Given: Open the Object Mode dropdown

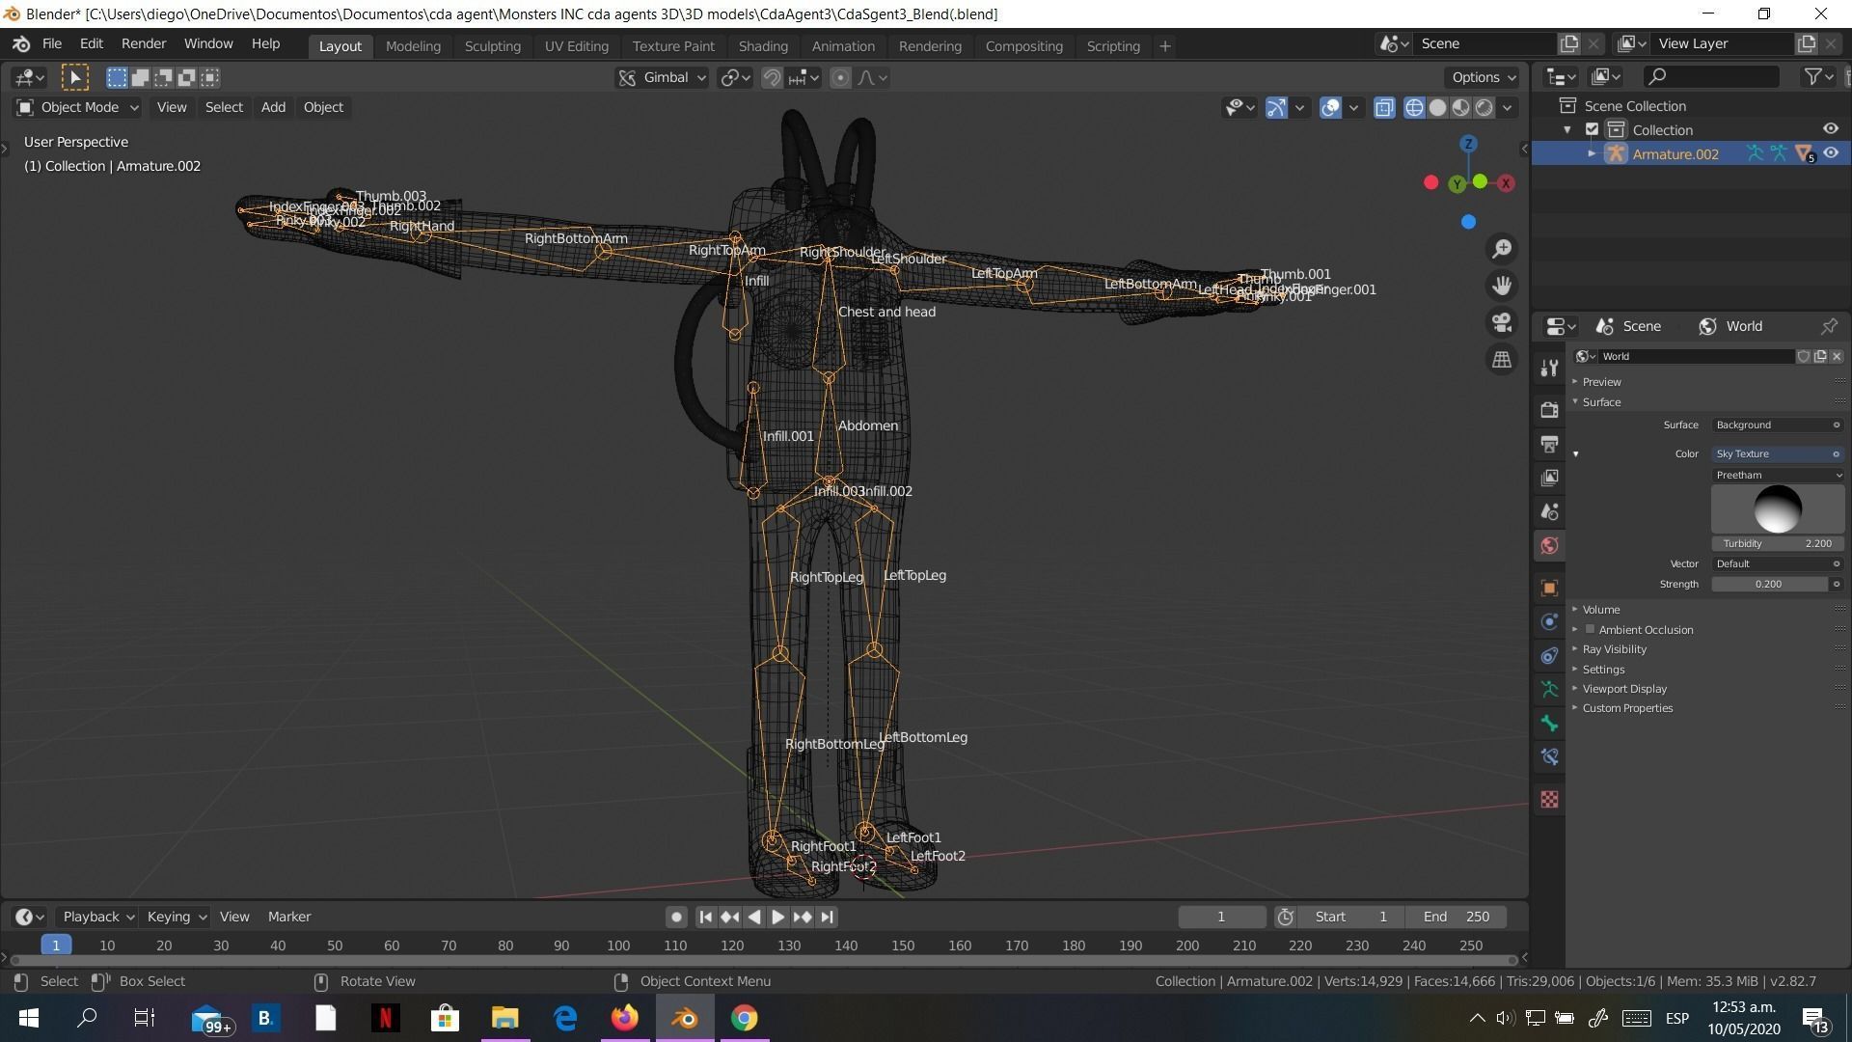Looking at the screenshot, I should (77, 107).
